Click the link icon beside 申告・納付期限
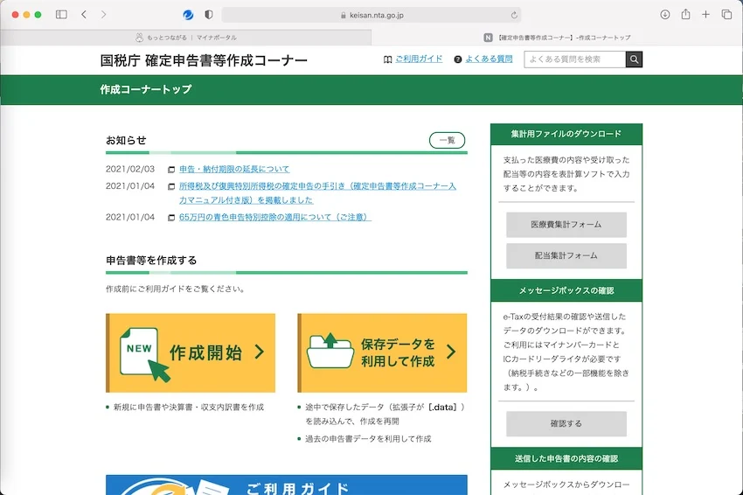The width and height of the screenshot is (743, 495). pyautogui.click(x=171, y=170)
